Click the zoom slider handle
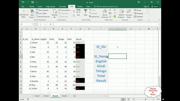This screenshot has width=180, height=101. [x=145, y=99]
